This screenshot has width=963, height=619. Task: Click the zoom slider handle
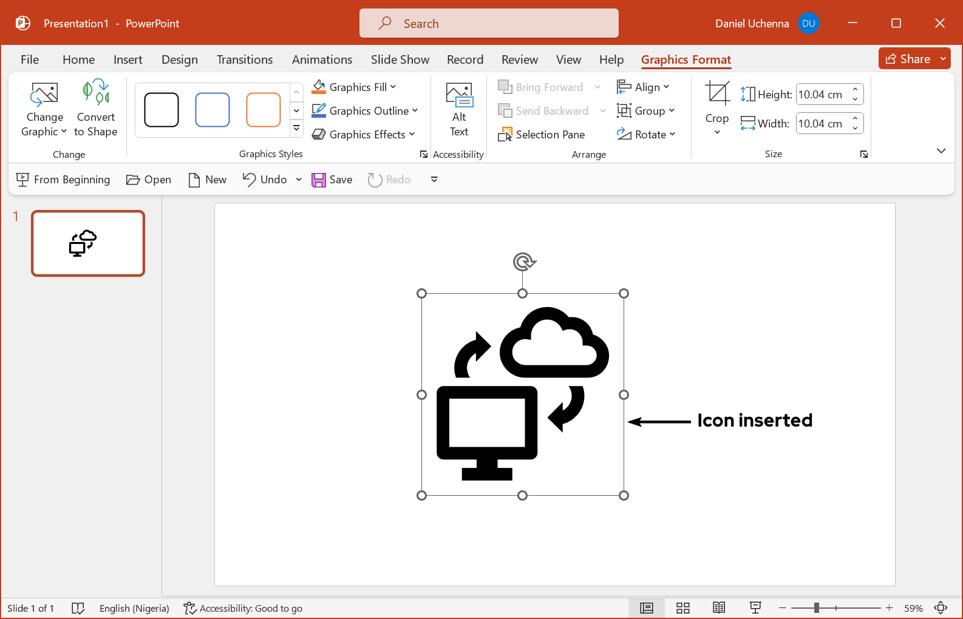pyautogui.click(x=817, y=608)
